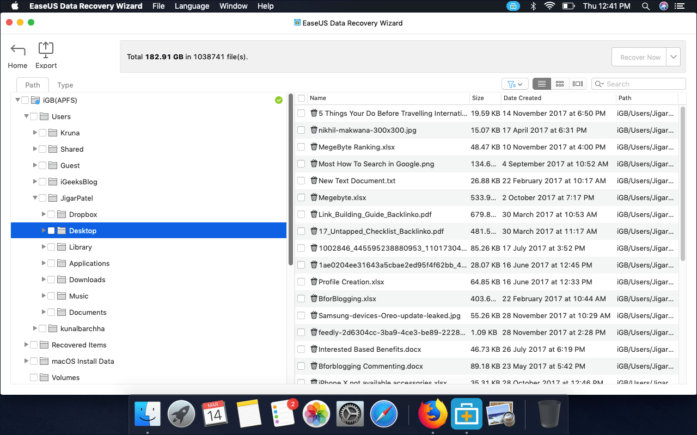Switch to cover flow view icon

click(x=578, y=84)
